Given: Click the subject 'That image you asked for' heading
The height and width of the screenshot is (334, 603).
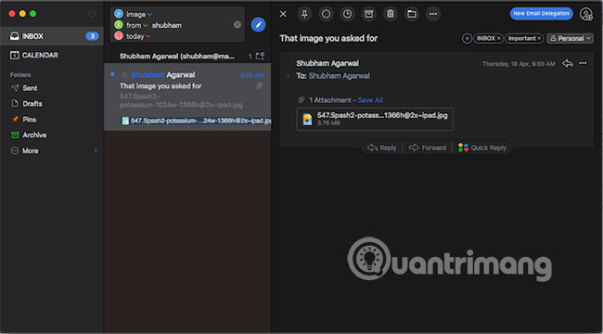Looking at the screenshot, I should pyautogui.click(x=328, y=38).
